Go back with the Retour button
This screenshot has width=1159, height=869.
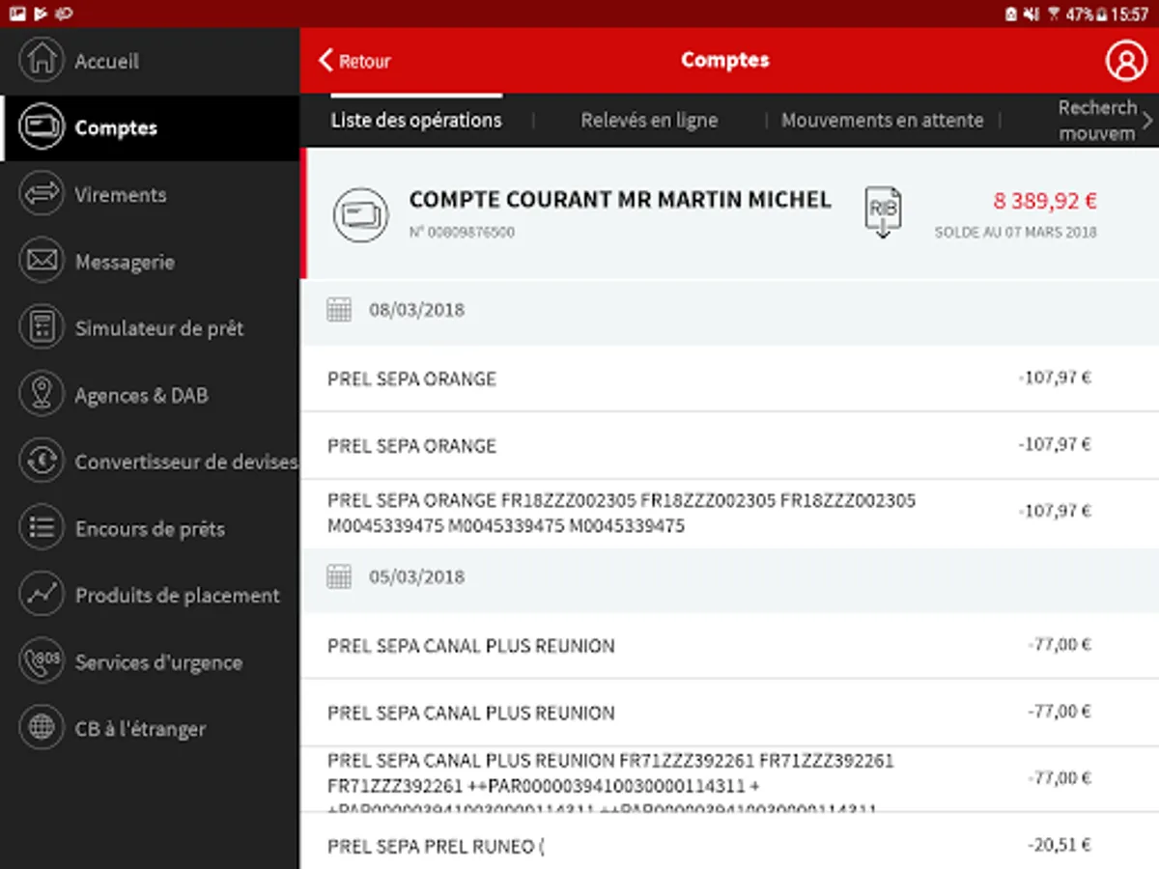354,61
